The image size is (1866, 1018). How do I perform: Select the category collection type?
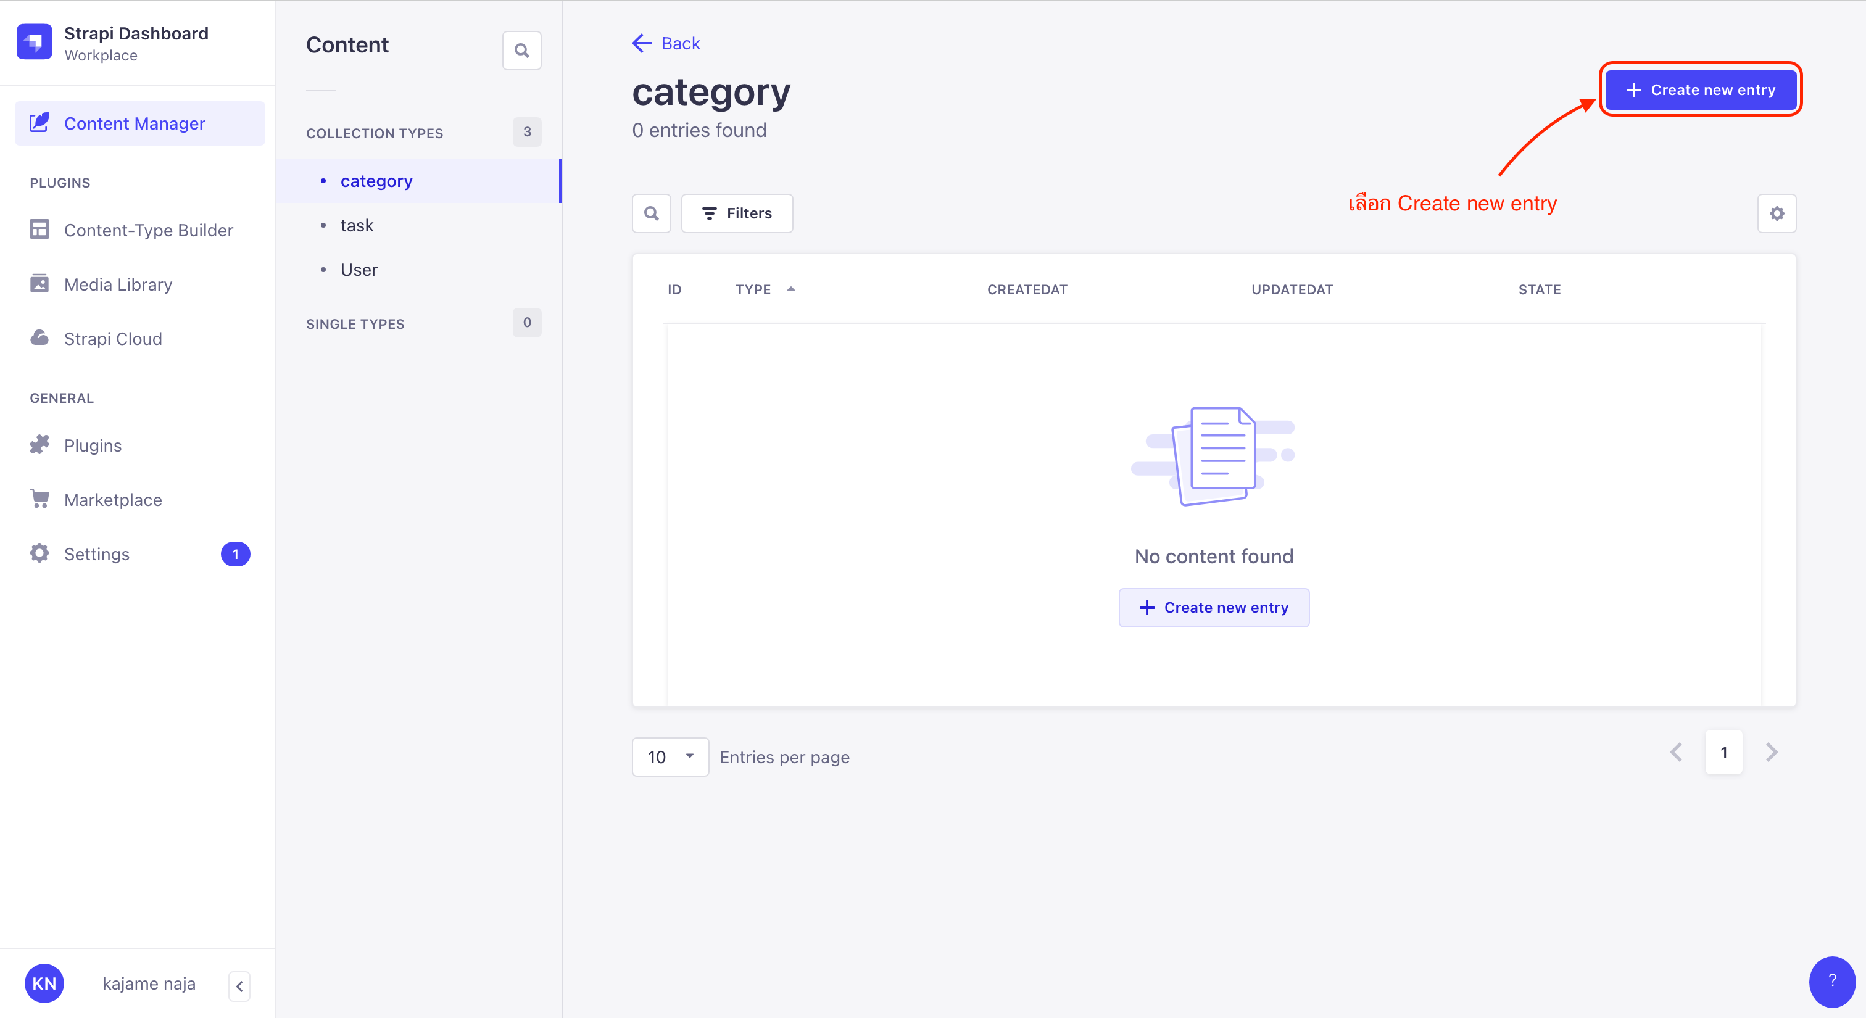pyautogui.click(x=376, y=180)
